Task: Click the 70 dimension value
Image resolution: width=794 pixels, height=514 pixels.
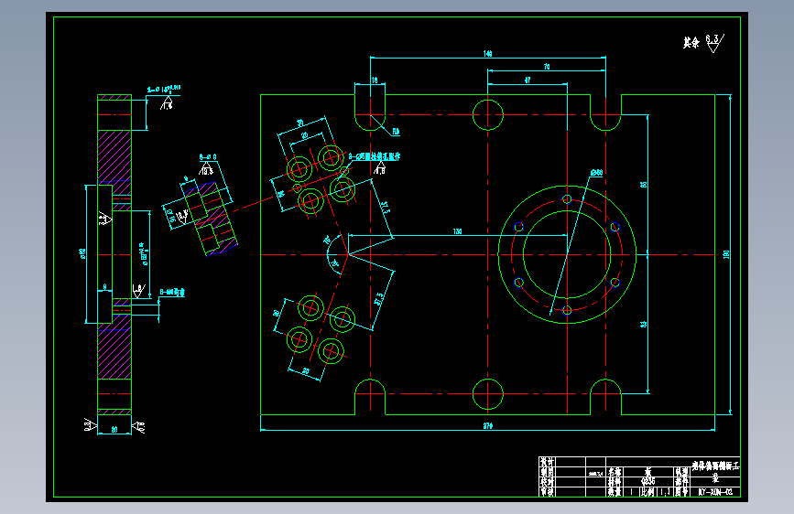Action: click(x=547, y=67)
